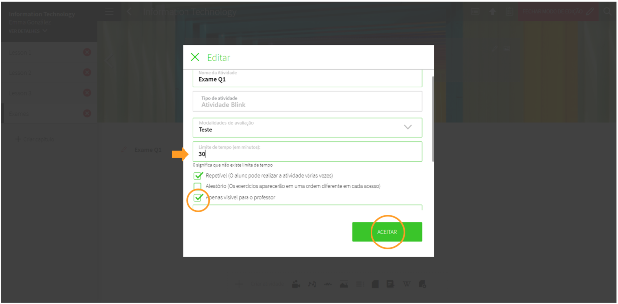Click the back arrow beside the course title
The image size is (618, 304).
[x=129, y=12]
